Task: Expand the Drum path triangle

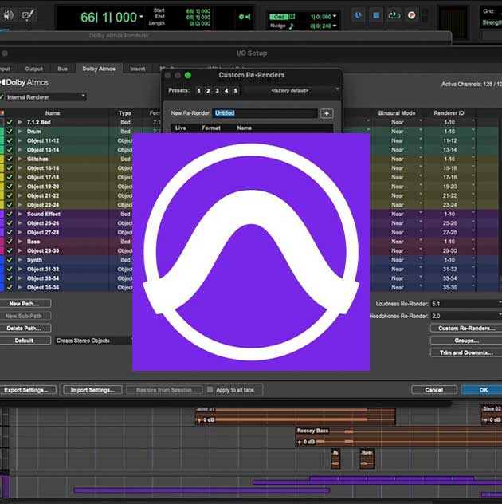Action: tap(20, 131)
